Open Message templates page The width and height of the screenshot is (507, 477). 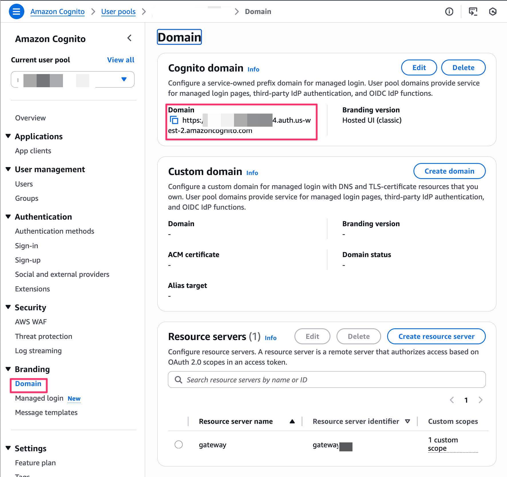pos(46,413)
